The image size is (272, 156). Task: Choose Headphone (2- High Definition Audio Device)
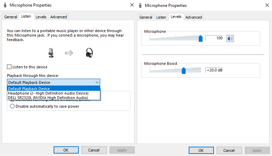(x=54, y=93)
